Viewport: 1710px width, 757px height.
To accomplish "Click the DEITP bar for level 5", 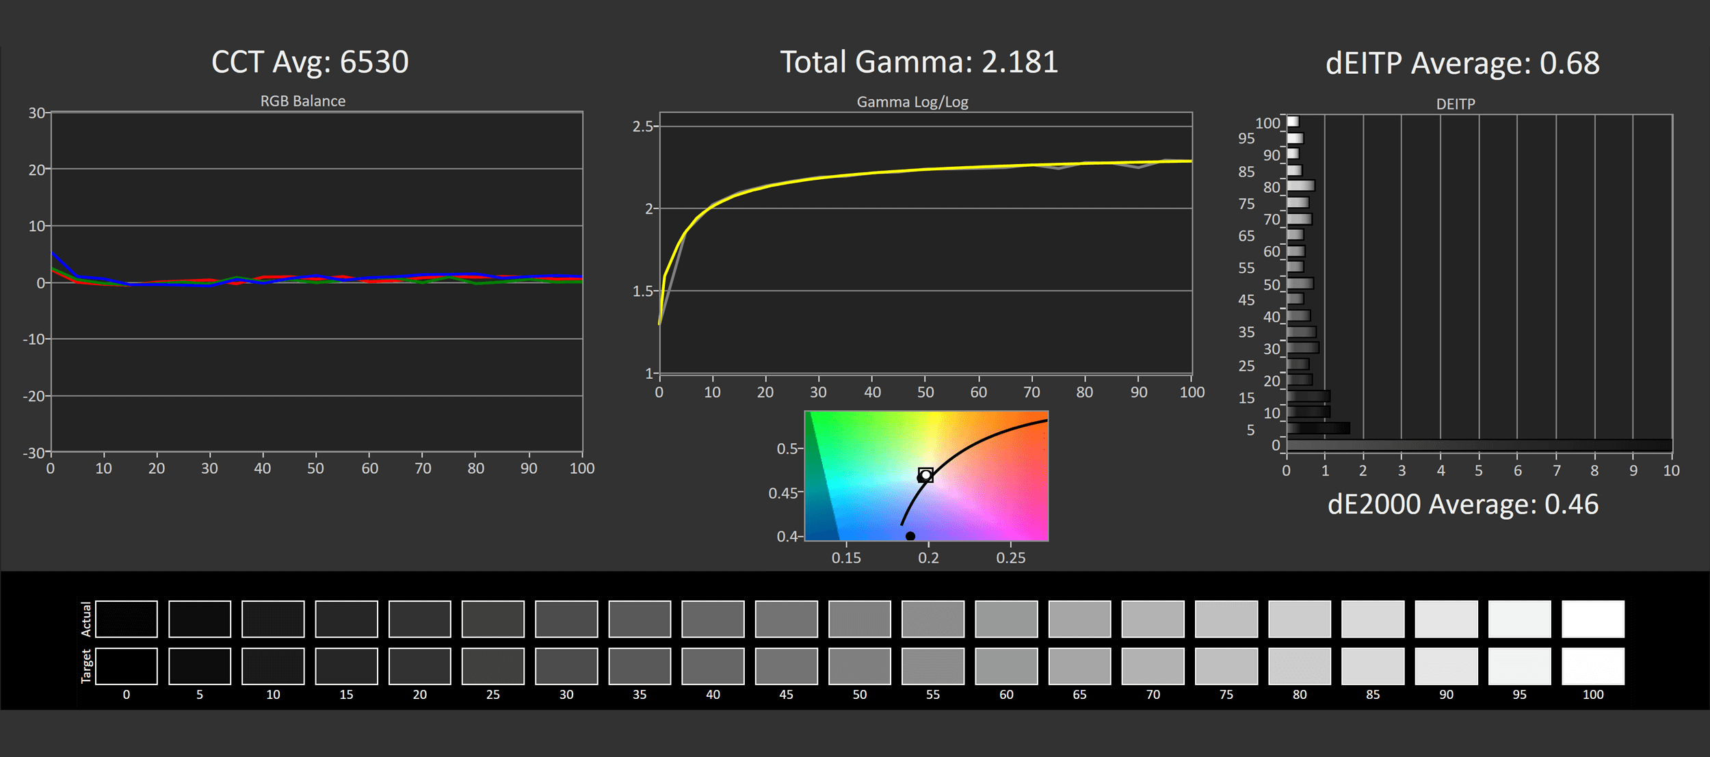I will pyautogui.click(x=1318, y=428).
